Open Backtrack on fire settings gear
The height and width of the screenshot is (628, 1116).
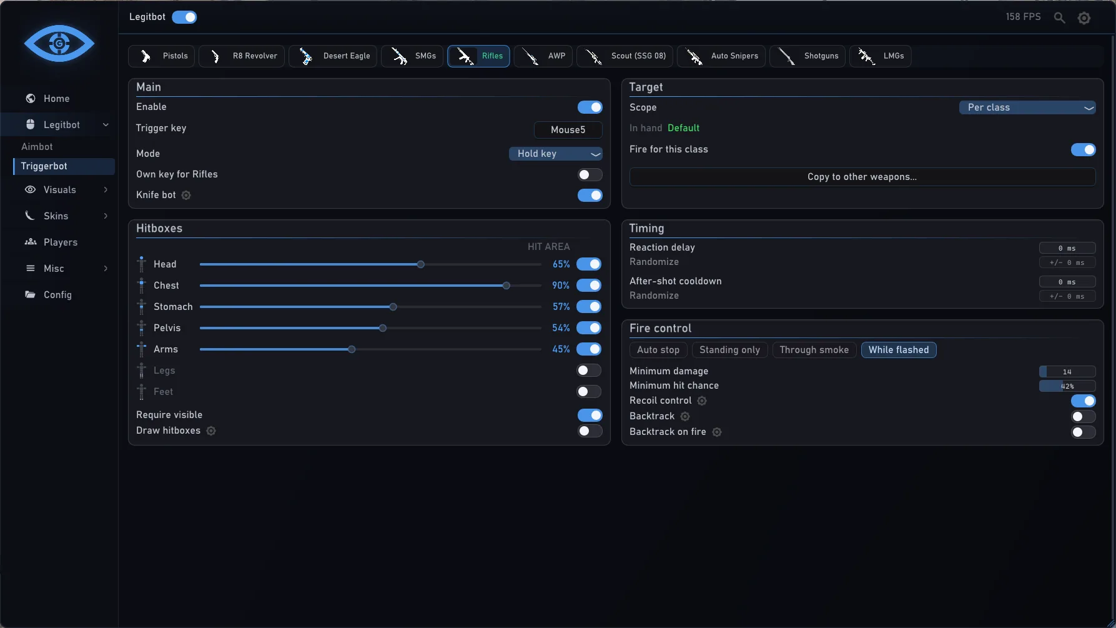717,432
